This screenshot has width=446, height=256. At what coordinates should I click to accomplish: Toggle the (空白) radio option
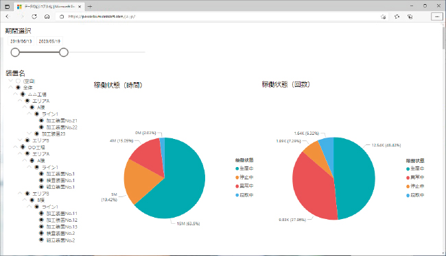point(19,81)
